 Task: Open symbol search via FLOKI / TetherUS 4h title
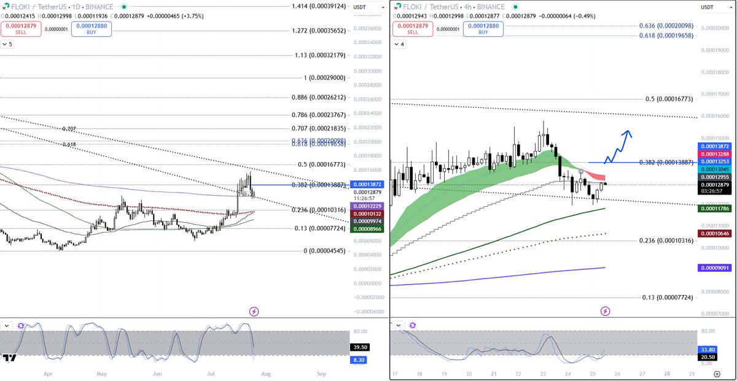click(x=453, y=7)
